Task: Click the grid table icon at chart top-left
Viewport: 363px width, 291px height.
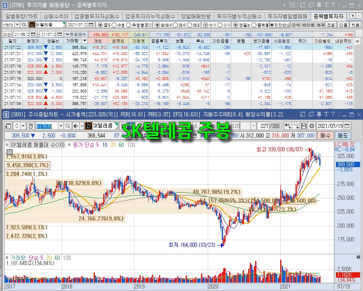Action: (10, 152)
